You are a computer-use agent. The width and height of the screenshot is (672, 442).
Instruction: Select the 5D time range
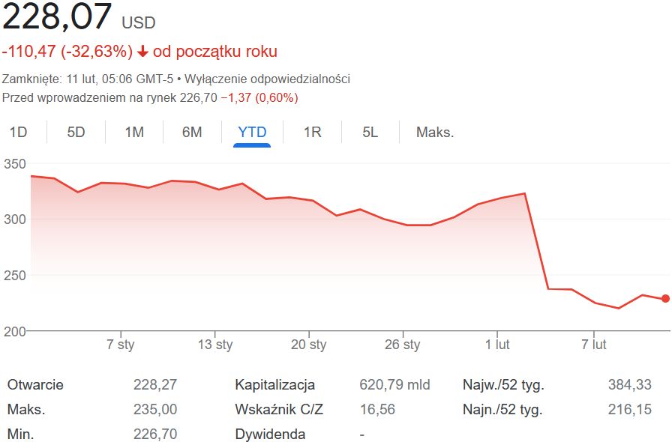pos(76,132)
